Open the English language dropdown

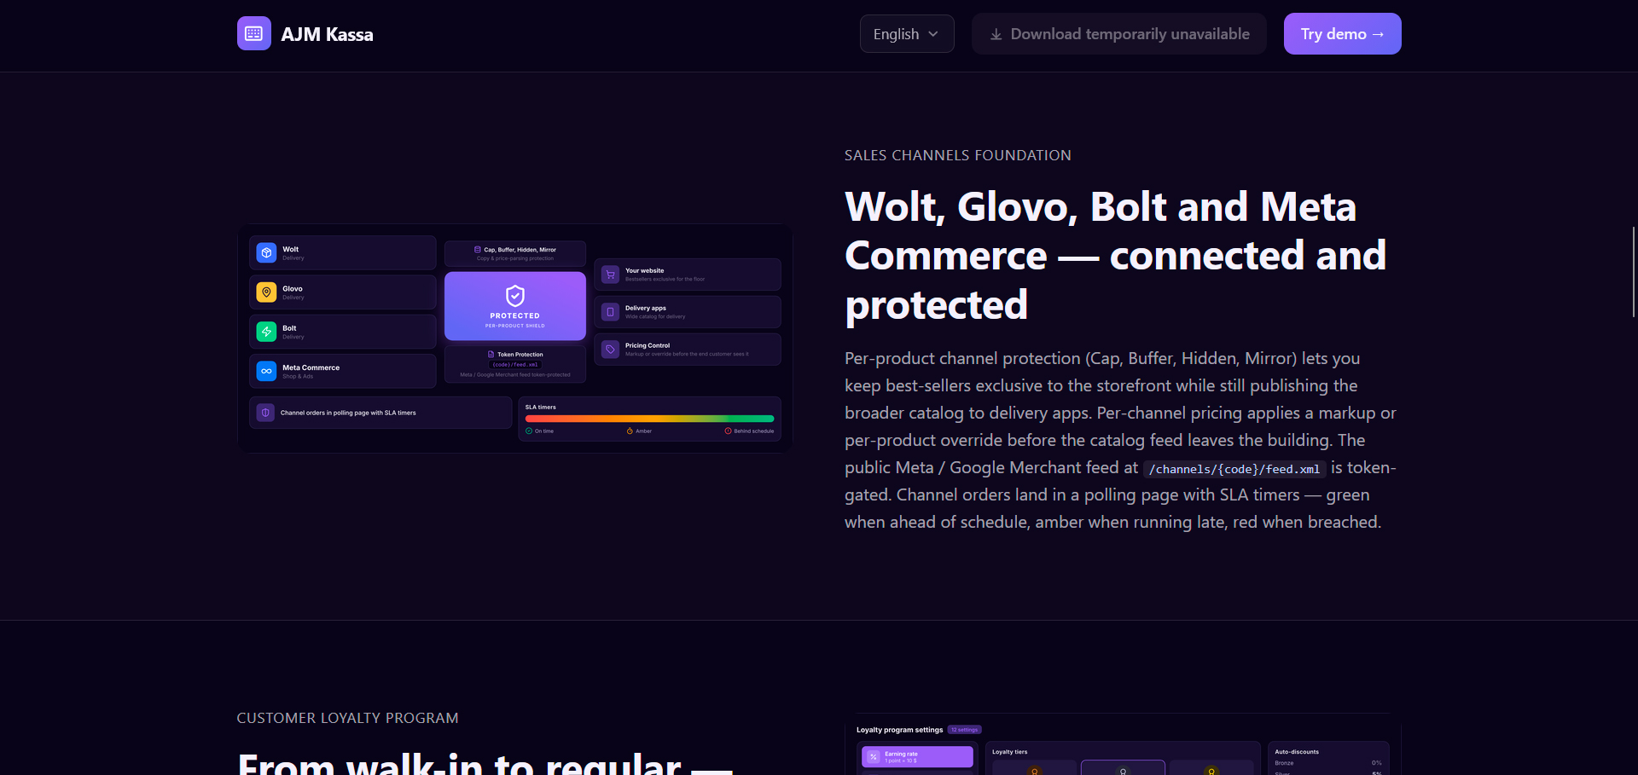pos(907,34)
